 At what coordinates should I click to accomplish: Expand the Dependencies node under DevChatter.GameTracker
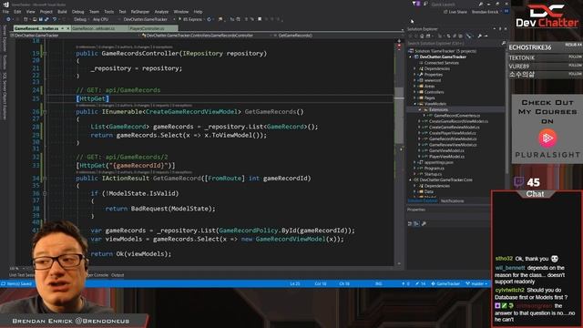tap(415, 69)
